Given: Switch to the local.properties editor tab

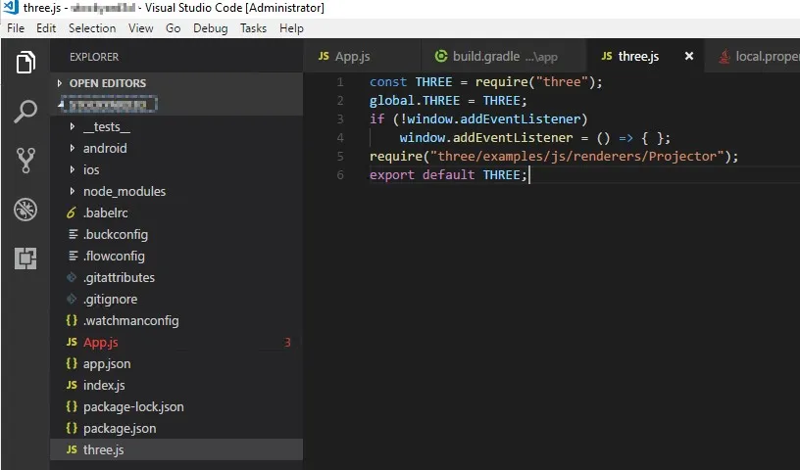Looking at the screenshot, I should [753, 56].
